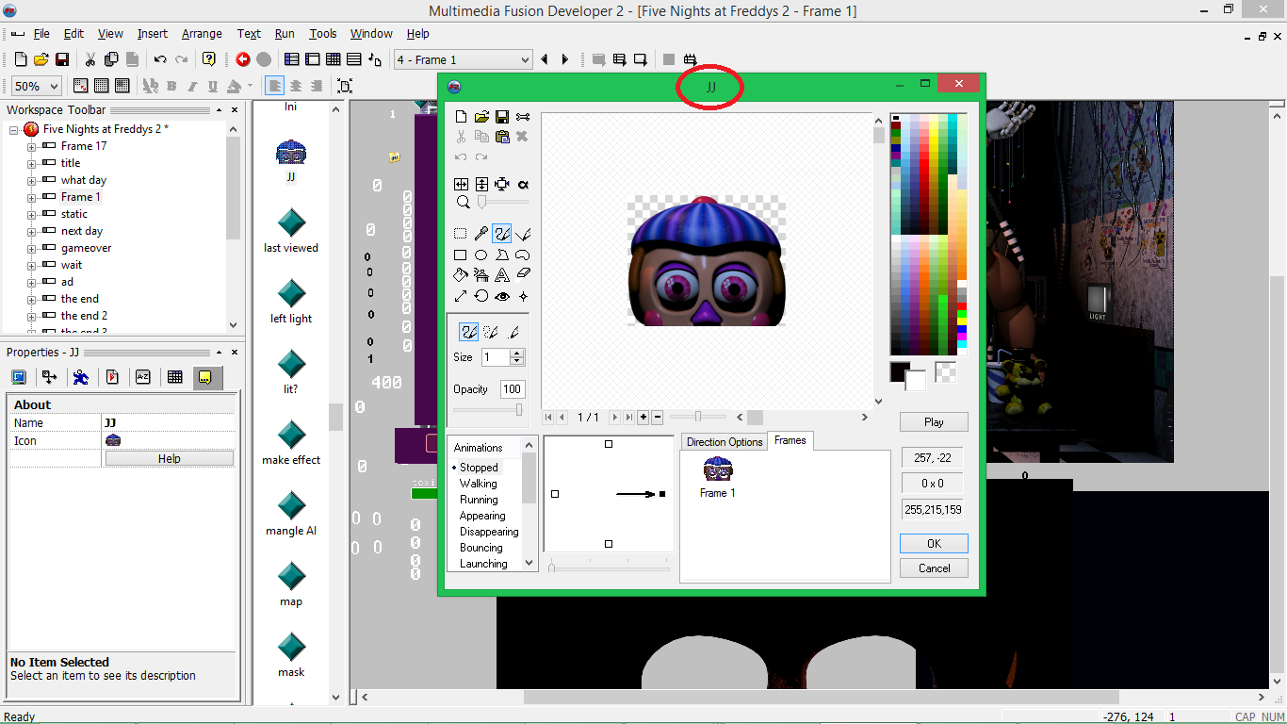Open the Movement properties tab icon
Viewport: 1287px width, 724px height.
click(81, 377)
